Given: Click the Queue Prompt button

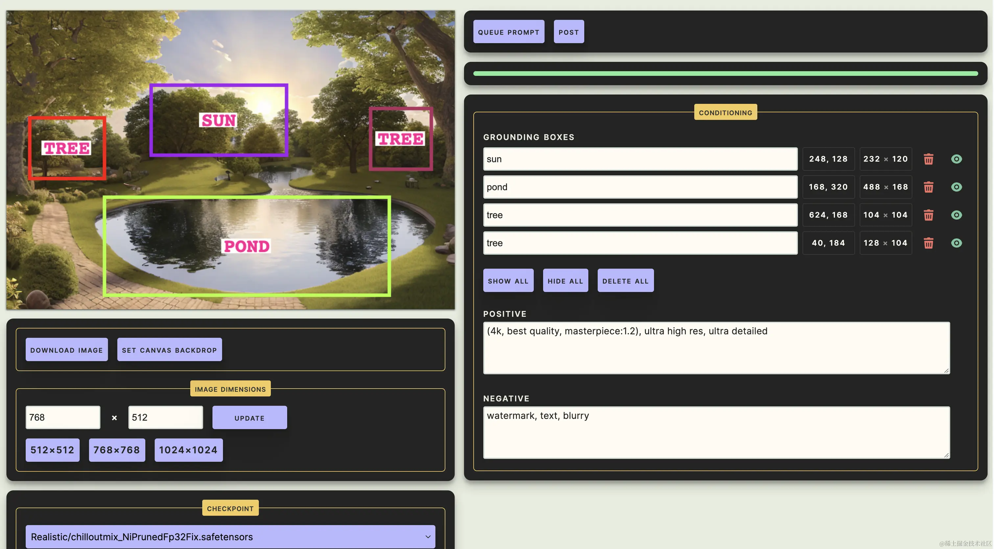Looking at the screenshot, I should click(508, 32).
